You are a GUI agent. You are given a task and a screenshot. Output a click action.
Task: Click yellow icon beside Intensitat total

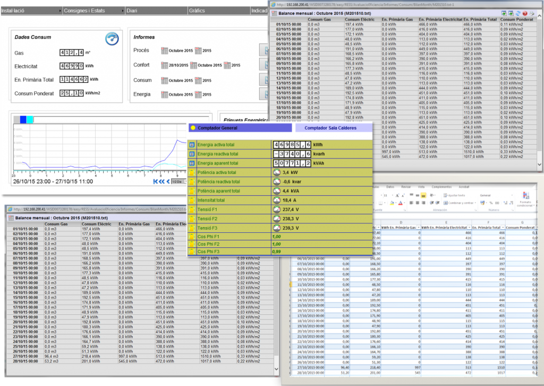[x=191, y=200]
